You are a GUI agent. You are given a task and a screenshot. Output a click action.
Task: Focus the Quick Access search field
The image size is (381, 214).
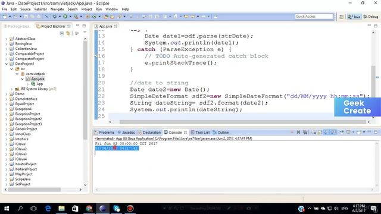[x=314, y=16]
